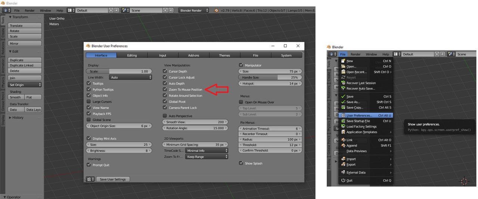
Task: Click the Save Startup File icon
Action: (x=344, y=121)
